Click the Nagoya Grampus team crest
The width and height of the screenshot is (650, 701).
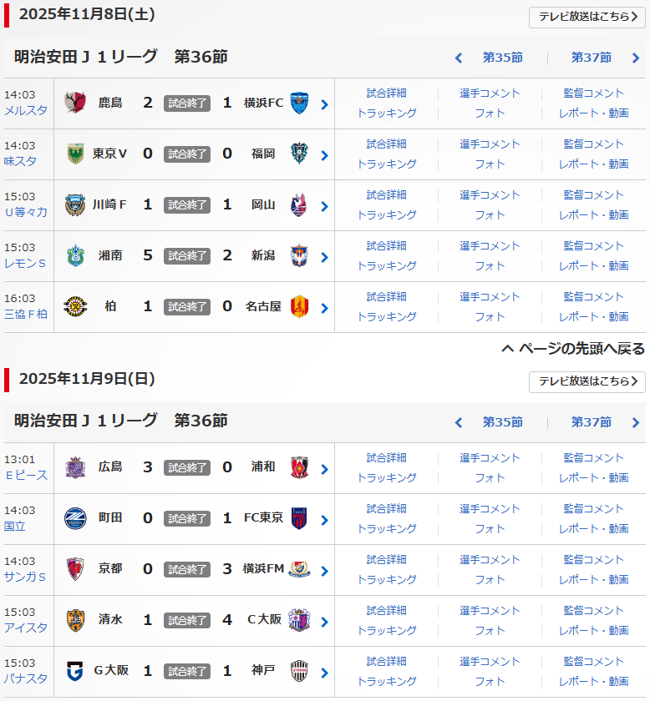[299, 307]
